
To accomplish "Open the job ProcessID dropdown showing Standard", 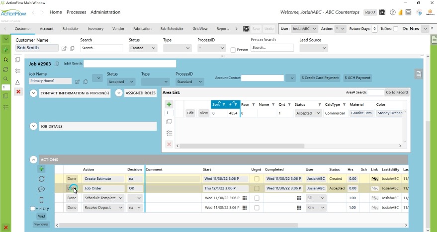I will point(189,82).
